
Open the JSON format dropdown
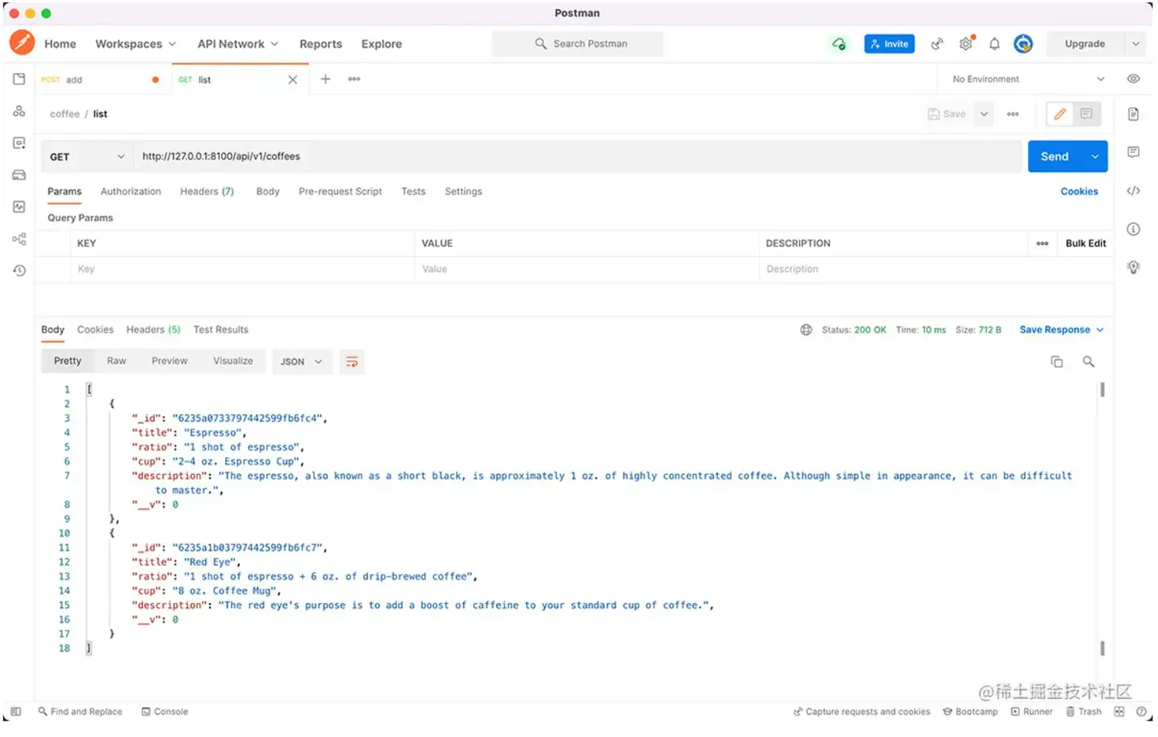click(301, 361)
